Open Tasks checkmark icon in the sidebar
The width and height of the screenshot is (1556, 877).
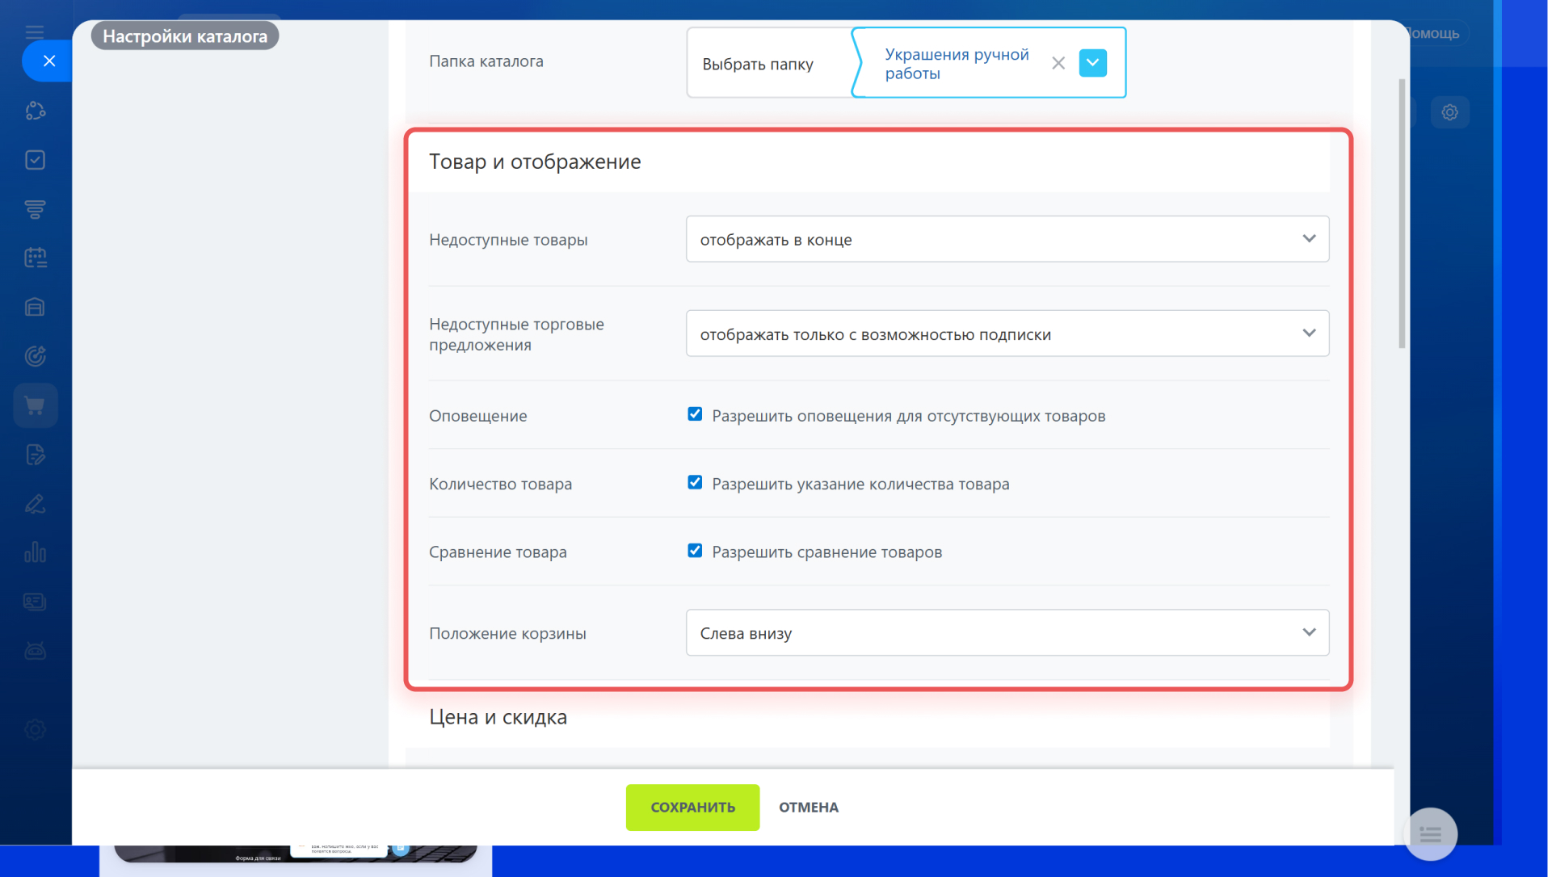pos(35,160)
